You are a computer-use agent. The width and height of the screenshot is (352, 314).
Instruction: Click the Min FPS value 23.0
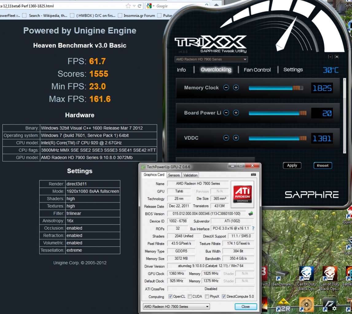point(97,86)
